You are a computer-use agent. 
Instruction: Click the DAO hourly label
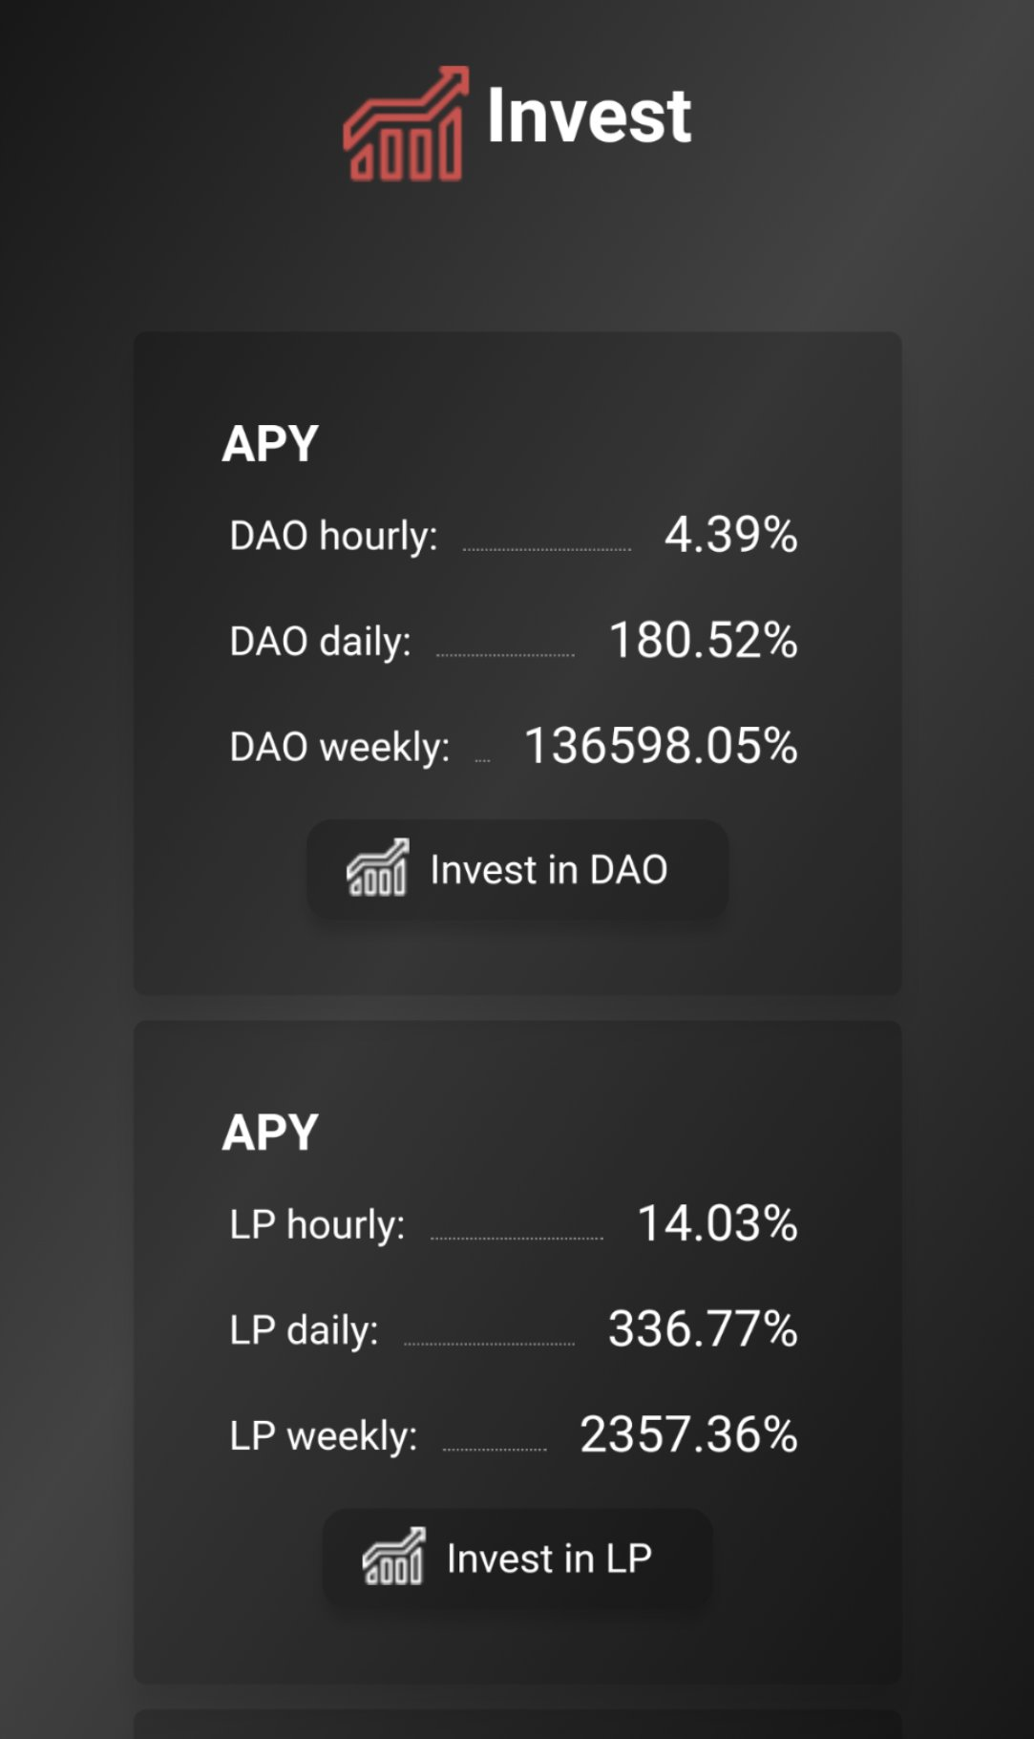(333, 536)
